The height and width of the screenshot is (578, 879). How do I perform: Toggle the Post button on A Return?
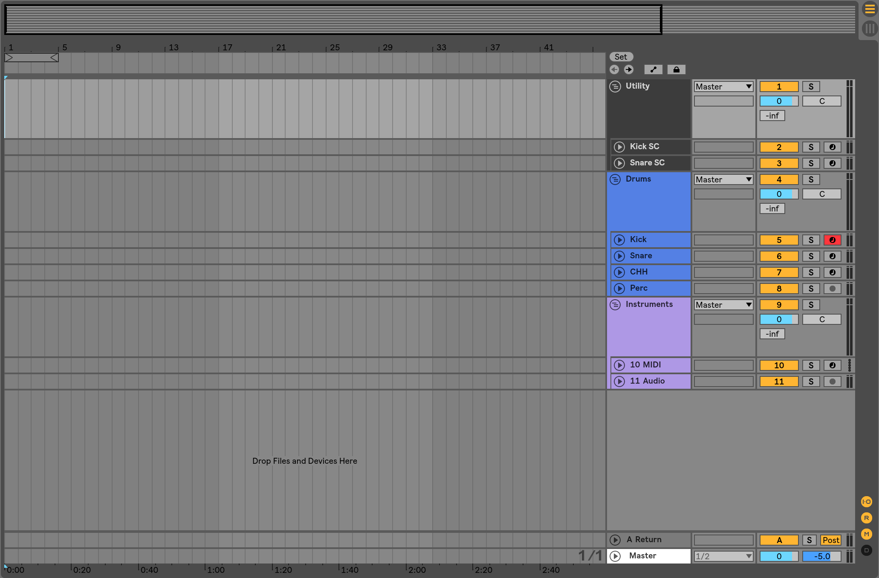831,540
